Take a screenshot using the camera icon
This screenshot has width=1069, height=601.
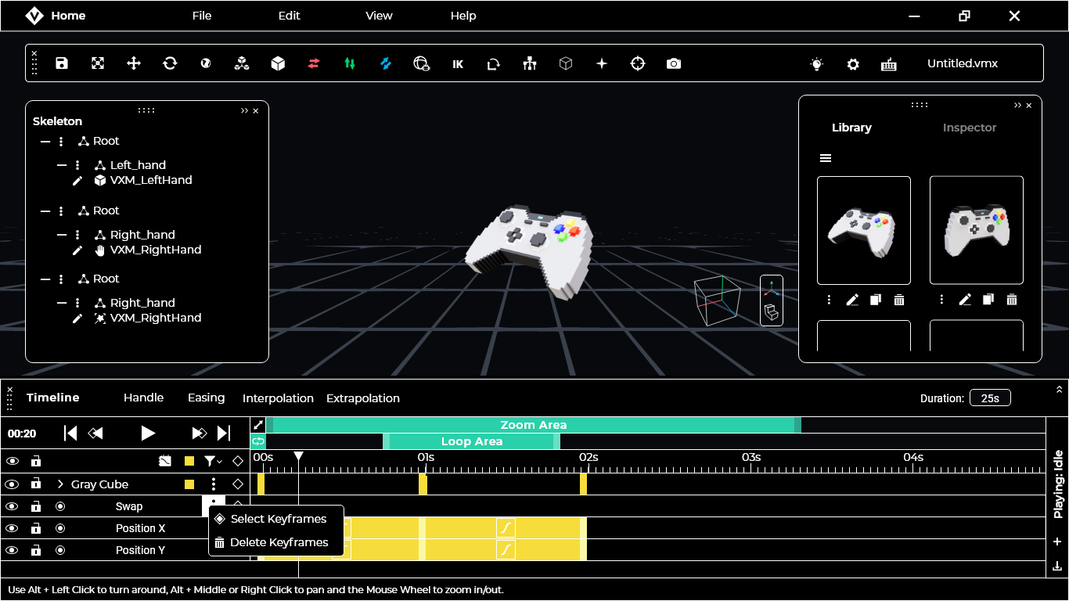click(x=674, y=63)
